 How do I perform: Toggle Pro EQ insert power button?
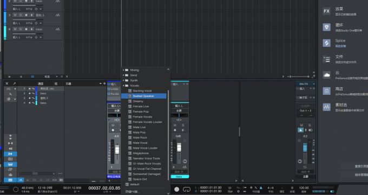(109, 94)
